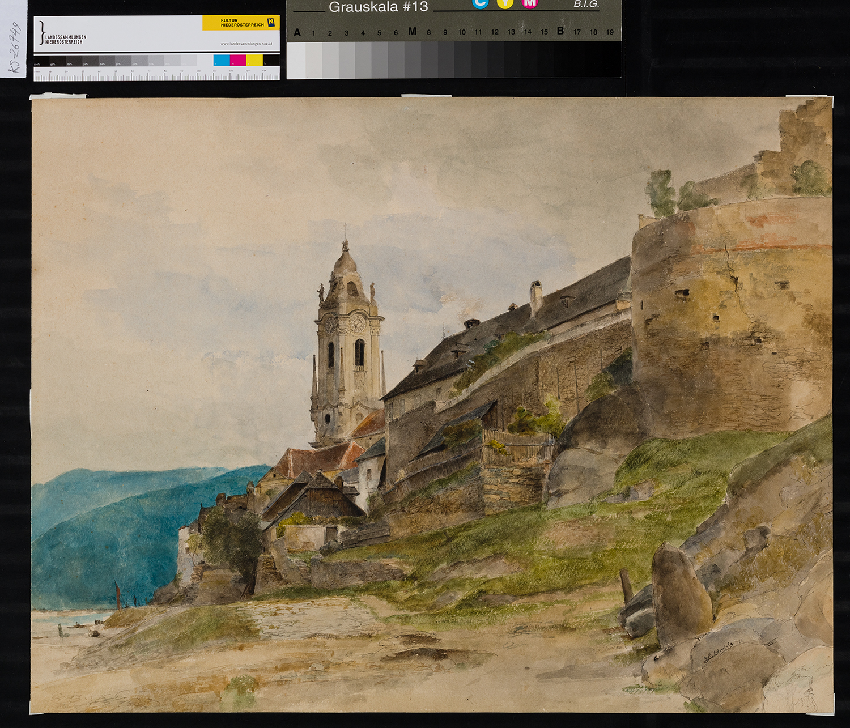Click the magenta M circle on Grauskala card

[529, 3]
